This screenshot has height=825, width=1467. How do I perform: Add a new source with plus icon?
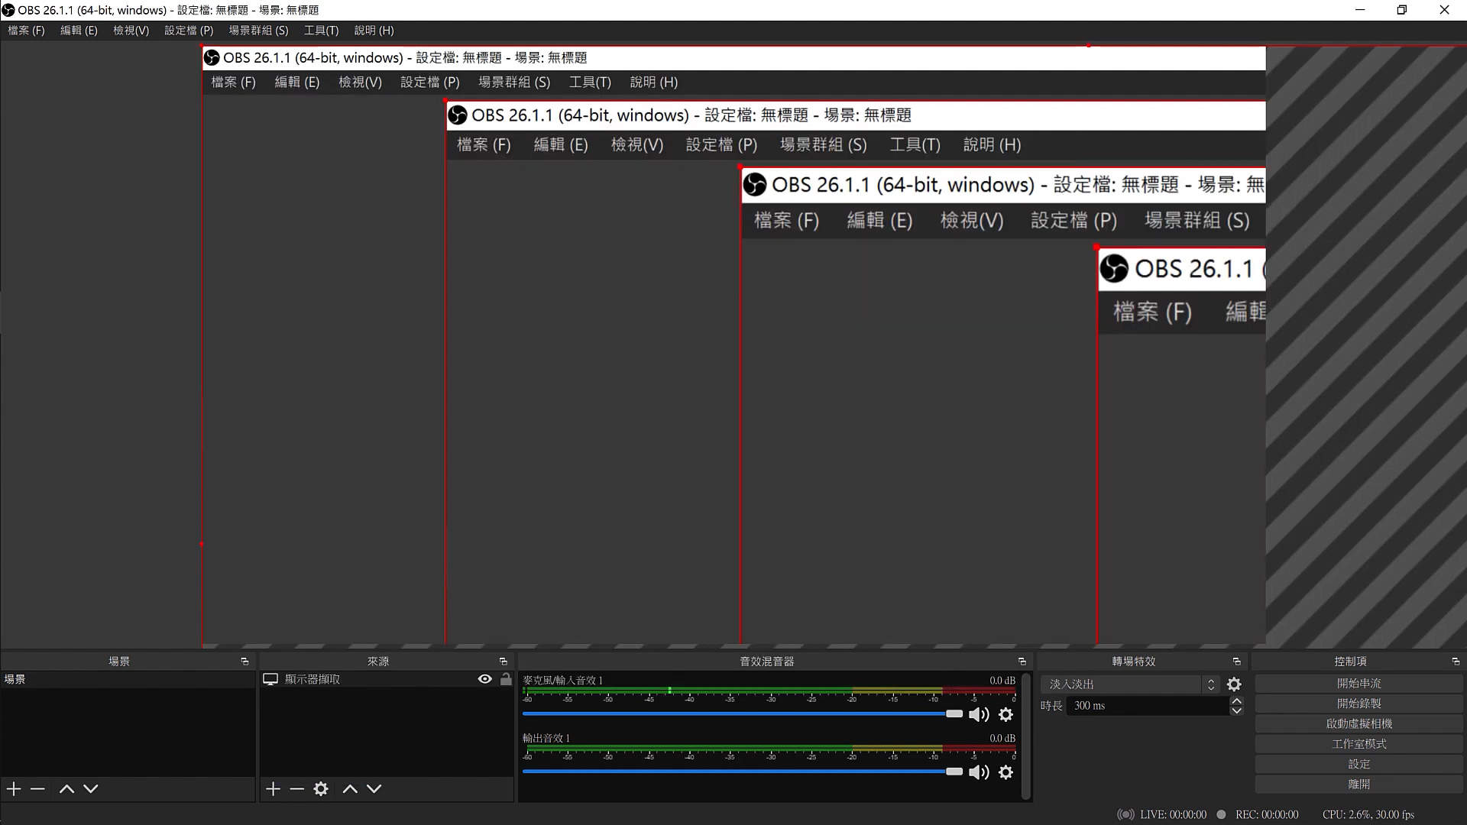[x=273, y=788]
